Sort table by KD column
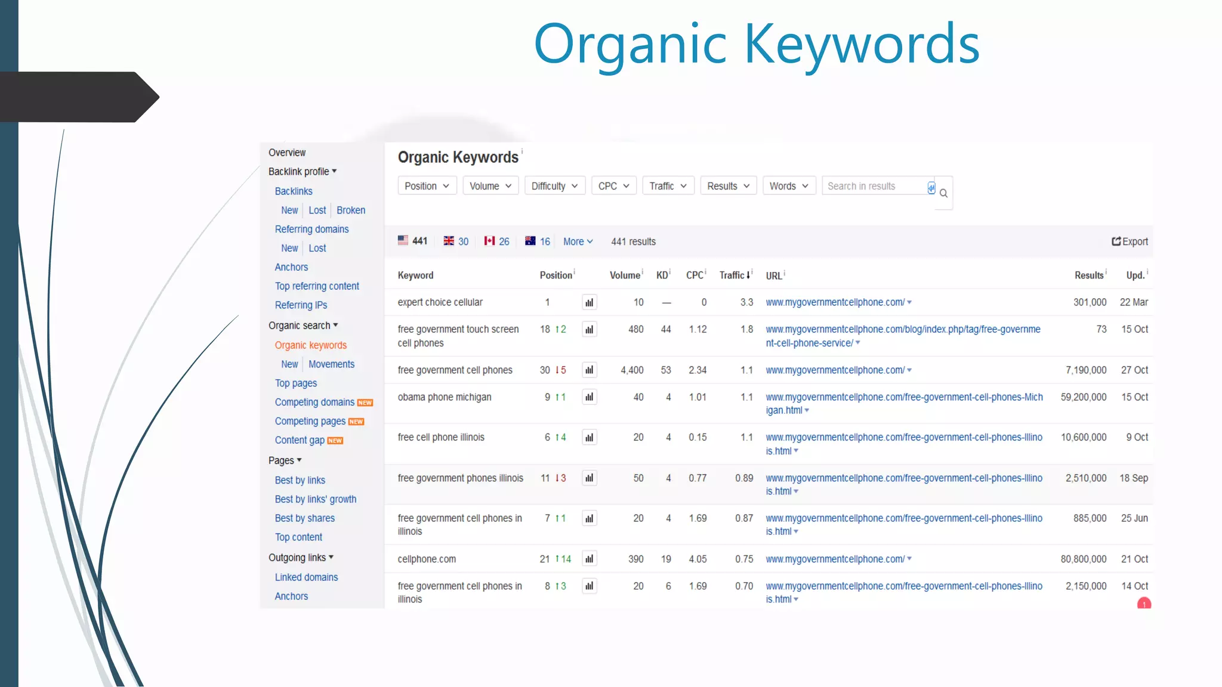The image size is (1222, 687). tap(662, 276)
